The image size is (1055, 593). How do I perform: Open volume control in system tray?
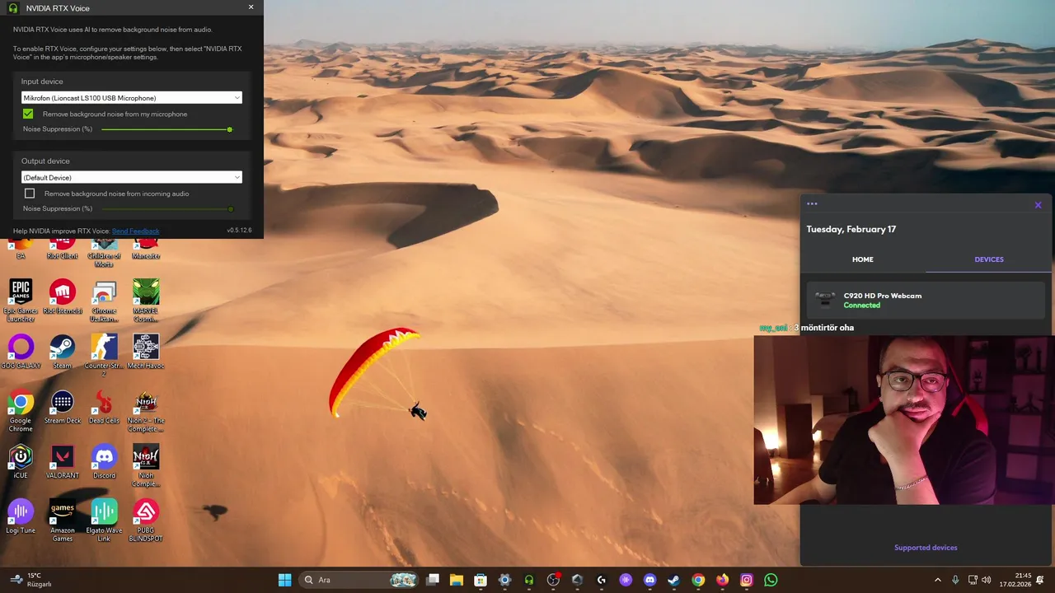coord(987,580)
